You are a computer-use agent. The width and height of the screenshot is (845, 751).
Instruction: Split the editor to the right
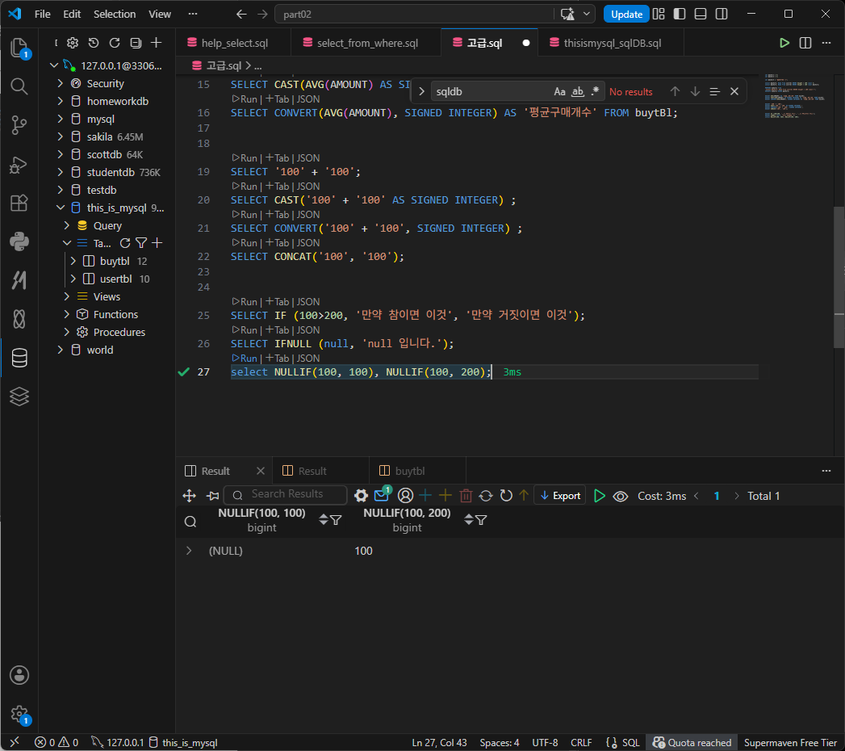(x=805, y=43)
